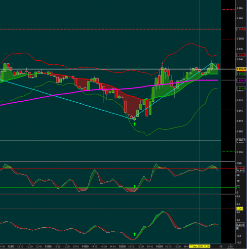Viewport: 247px width, 249px height.
Task: Select the green 3 832,8 price axis label
Action: click(241, 74)
